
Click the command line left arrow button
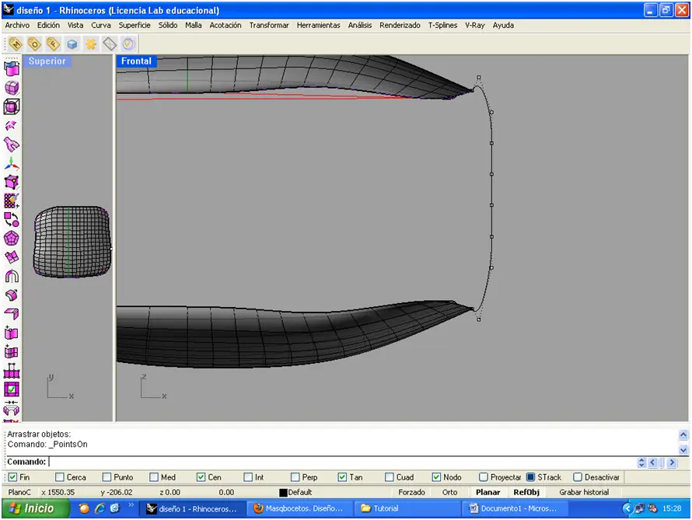(652, 462)
